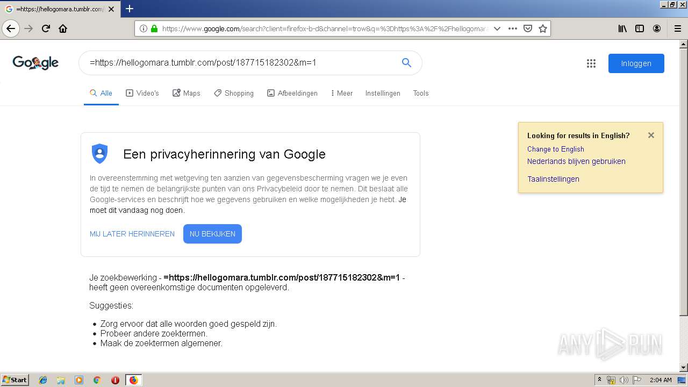Open page actions three-dot menu
The height and width of the screenshot is (387, 688).
(x=513, y=28)
